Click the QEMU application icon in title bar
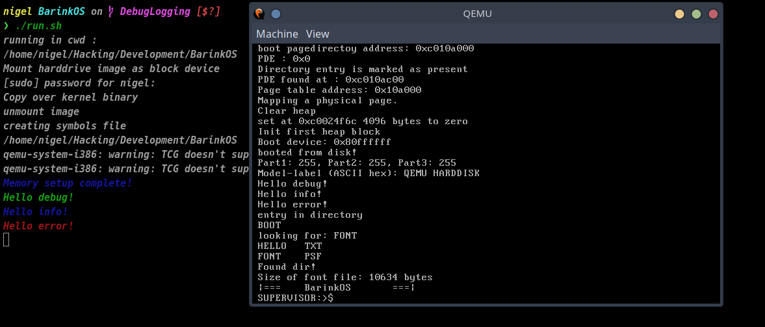Viewport: 765px width, 327px height. (x=259, y=14)
